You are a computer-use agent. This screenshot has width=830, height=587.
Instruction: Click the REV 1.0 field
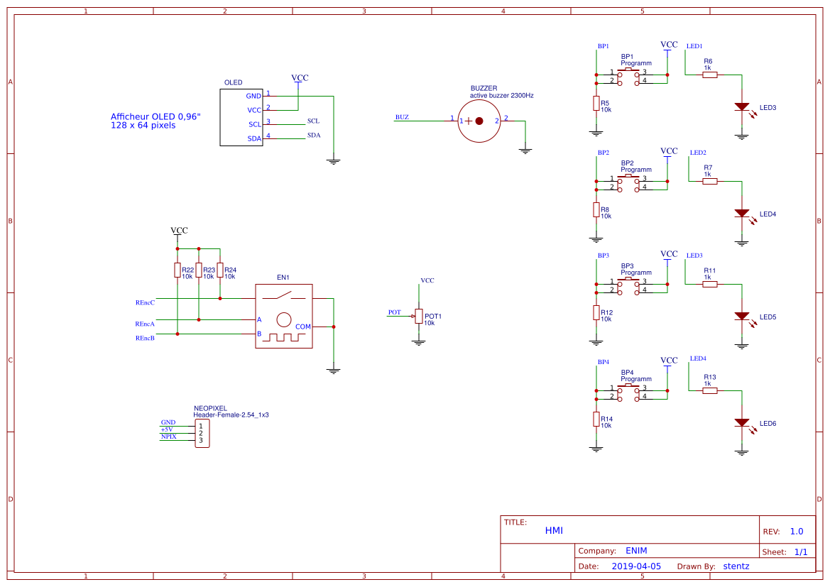pos(795,531)
